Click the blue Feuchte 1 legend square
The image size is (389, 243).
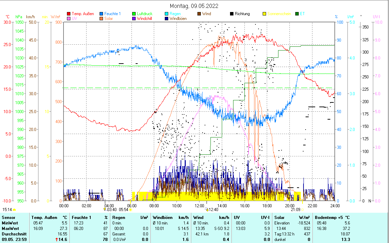pyautogui.click(x=102, y=14)
